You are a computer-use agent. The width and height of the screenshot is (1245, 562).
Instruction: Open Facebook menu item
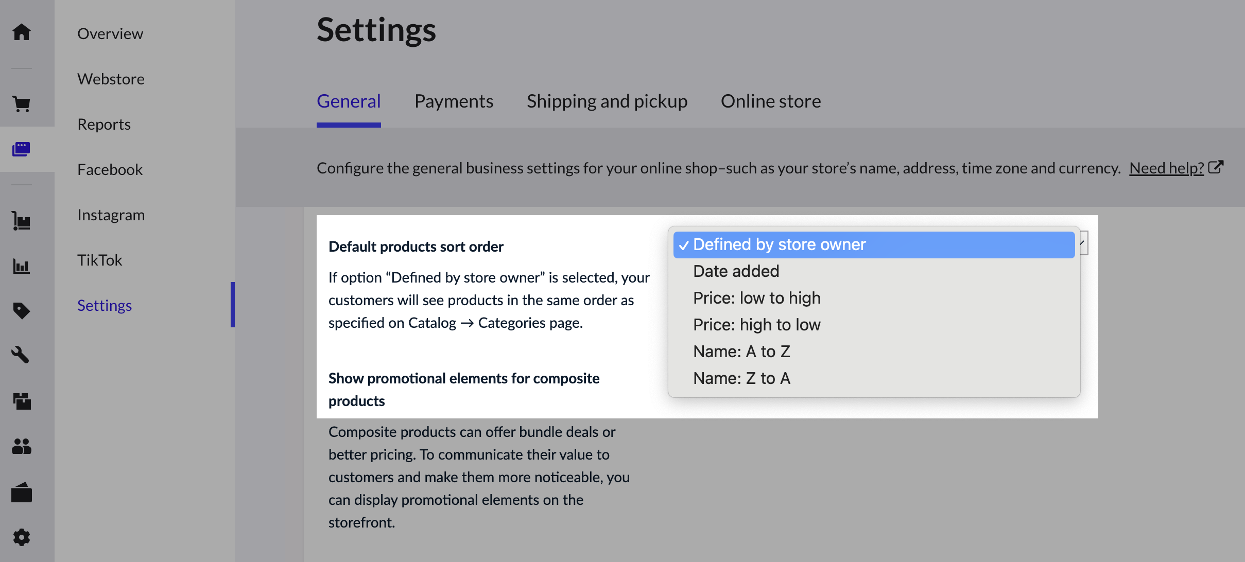pos(110,170)
